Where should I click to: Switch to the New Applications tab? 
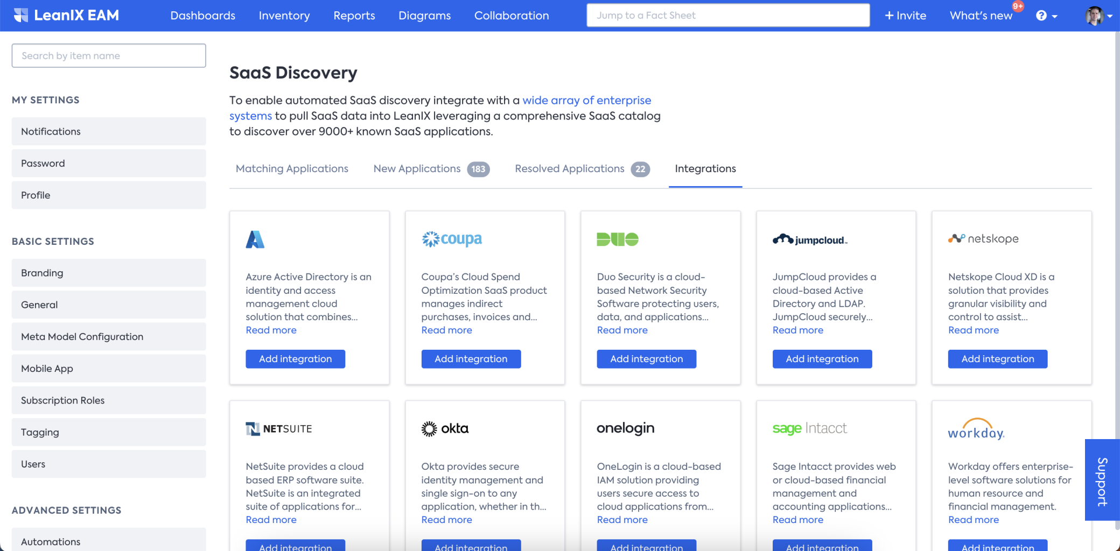point(431,168)
